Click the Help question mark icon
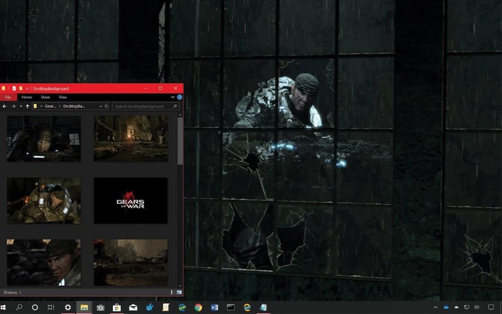502x314 pixels. 179,97
